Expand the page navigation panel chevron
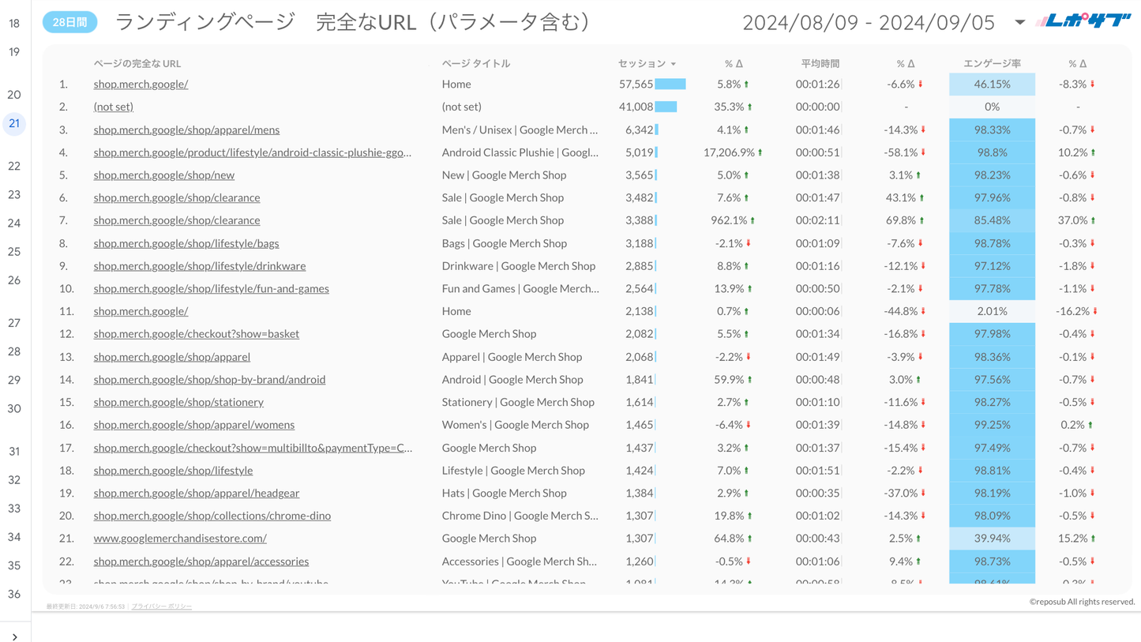The image size is (1141, 642). (14, 636)
